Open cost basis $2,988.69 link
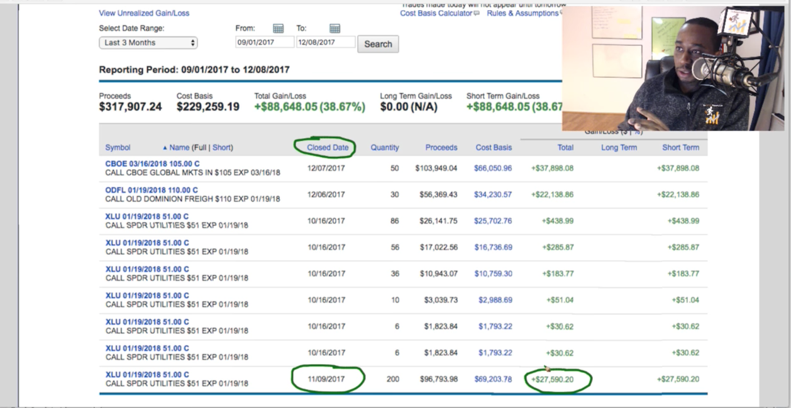 click(x=495, y=300)
